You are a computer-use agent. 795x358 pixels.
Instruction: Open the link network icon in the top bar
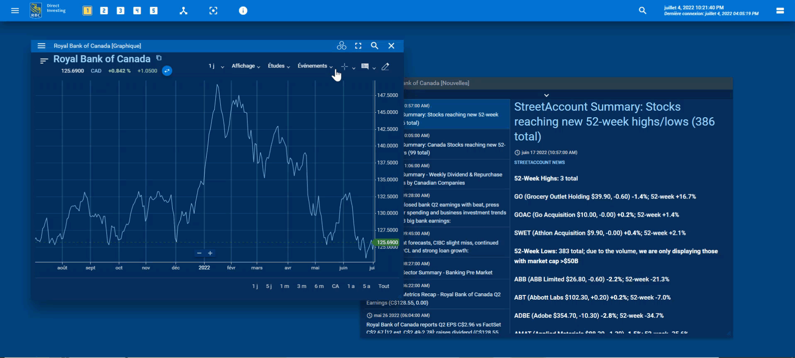coord(183,11)
